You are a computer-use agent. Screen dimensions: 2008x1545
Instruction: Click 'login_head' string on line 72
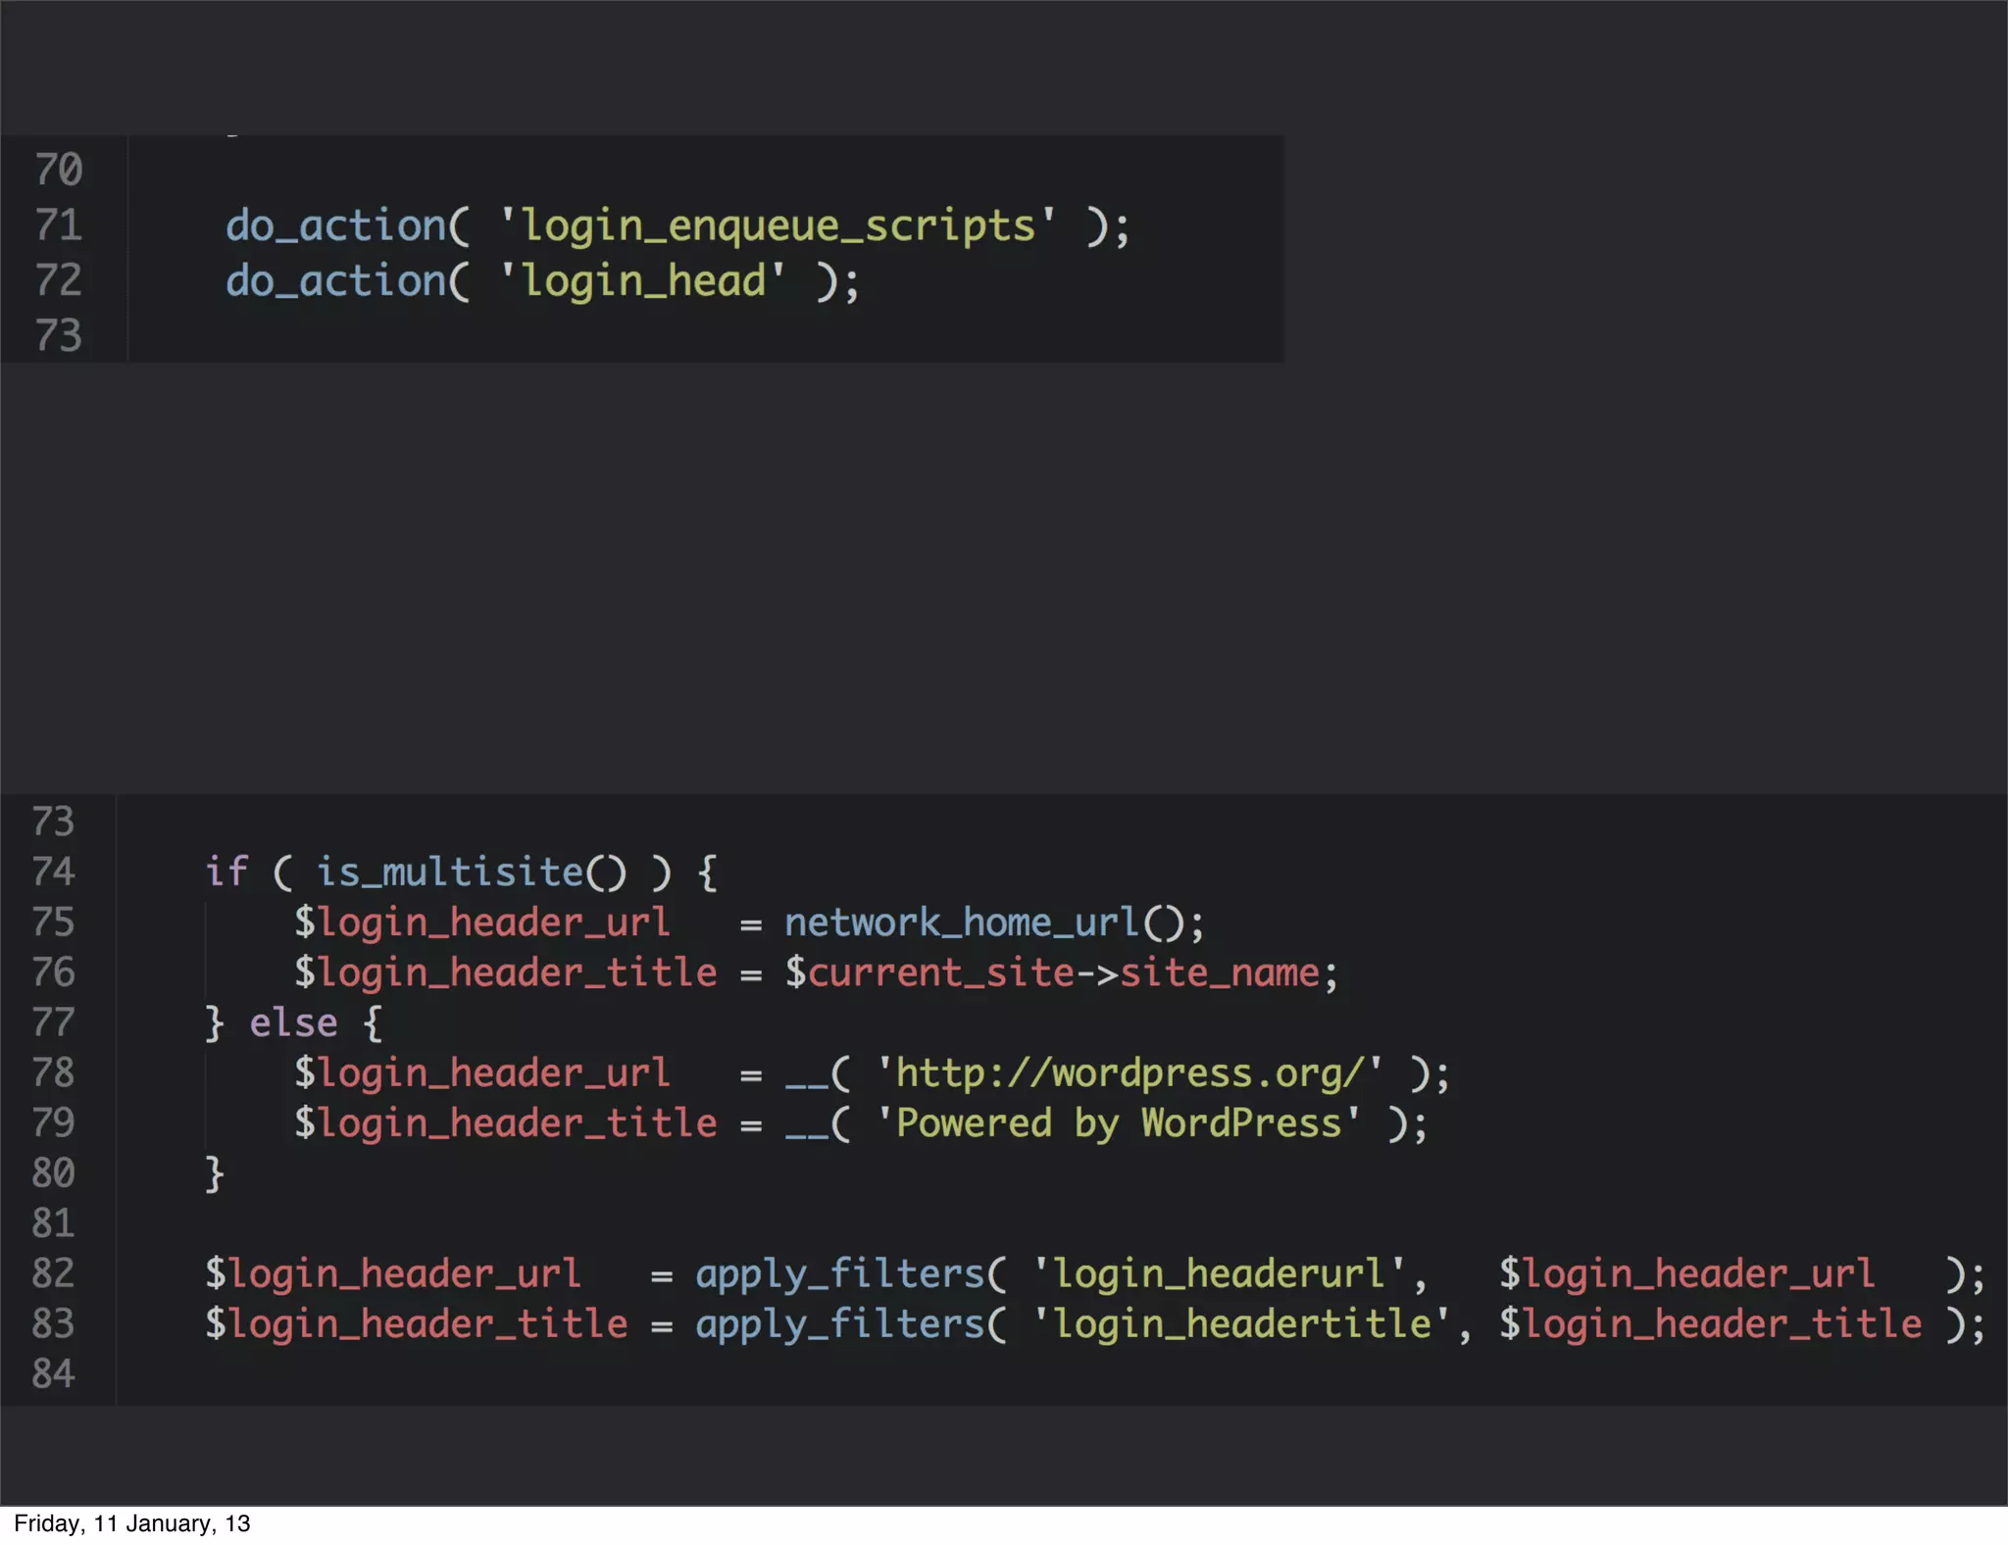pos(642,281)
